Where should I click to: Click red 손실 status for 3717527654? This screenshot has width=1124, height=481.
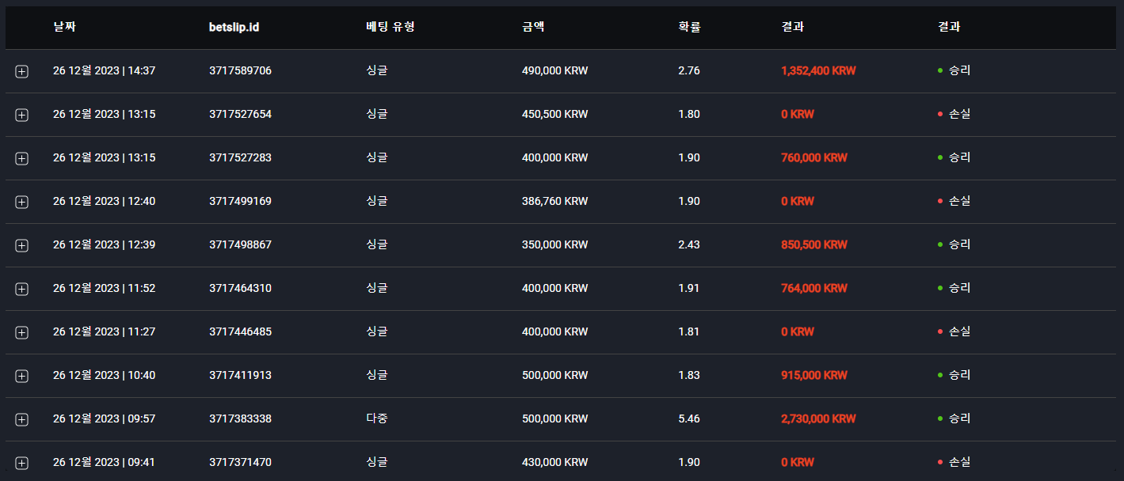[954, 114]
